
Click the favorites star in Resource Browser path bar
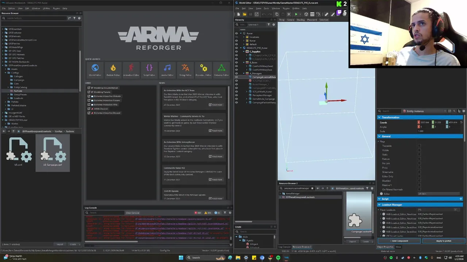click(x=18, y=131)
